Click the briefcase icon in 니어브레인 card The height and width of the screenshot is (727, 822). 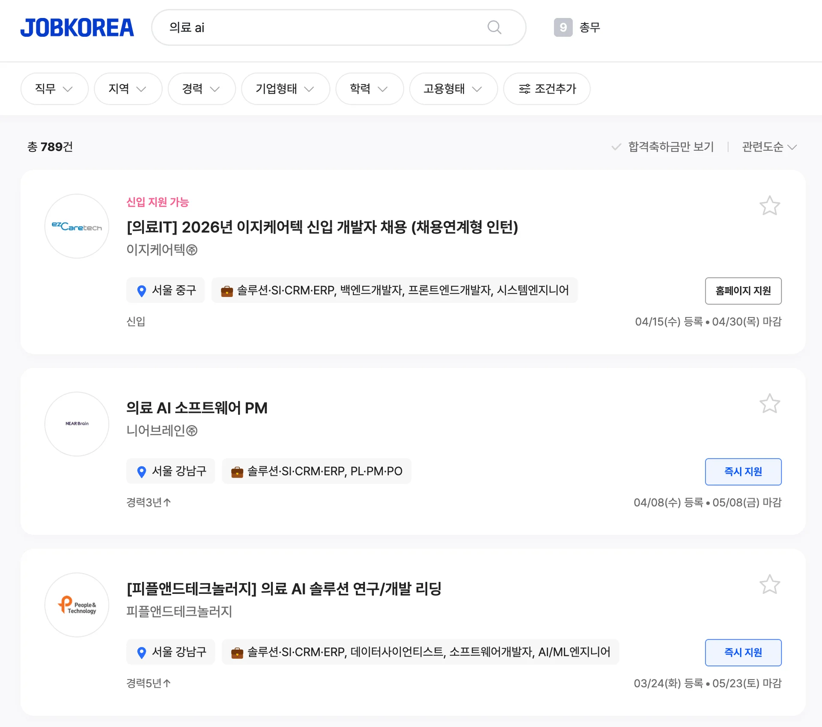point(237,472)
